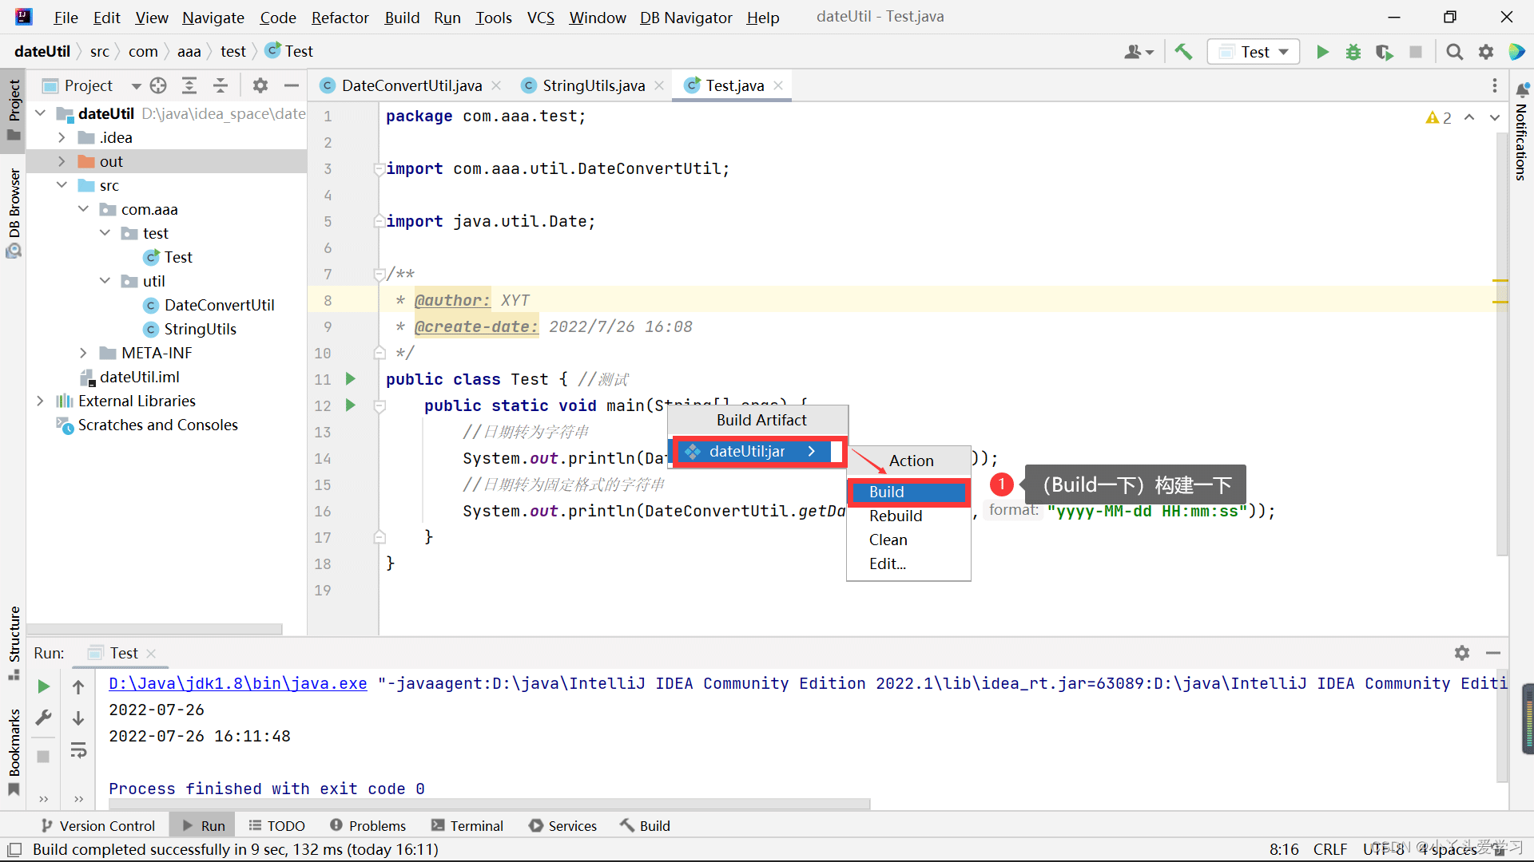
Task: Click Run with Coverage icon
Action: click(x=1385, y=52)
